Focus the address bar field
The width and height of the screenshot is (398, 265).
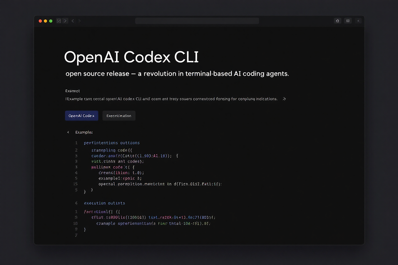click(x=197, y=21)
